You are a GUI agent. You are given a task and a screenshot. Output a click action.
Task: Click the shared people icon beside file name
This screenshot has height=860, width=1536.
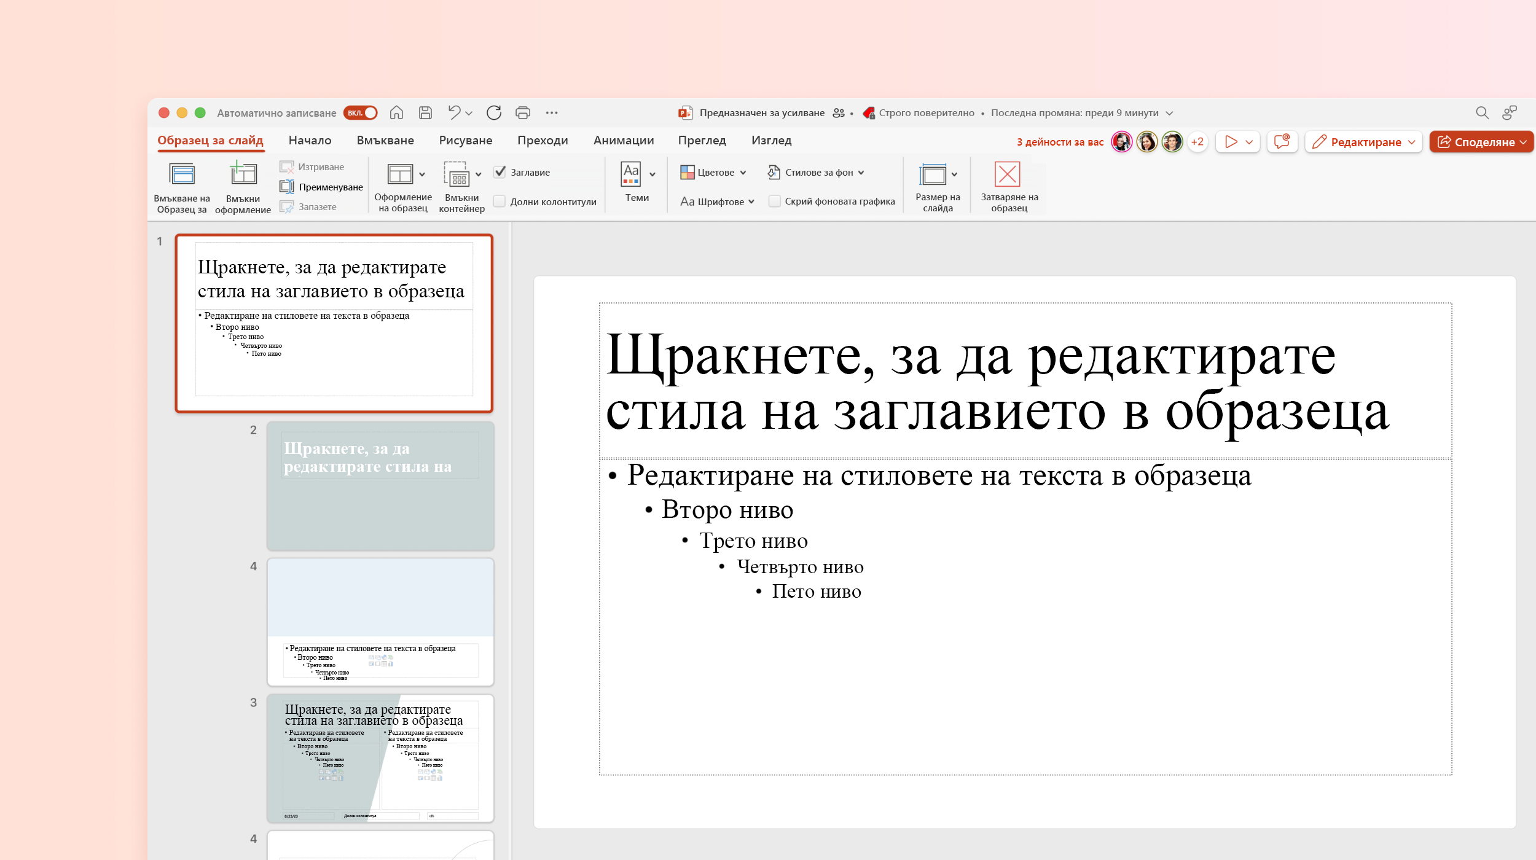coord(839,113)
